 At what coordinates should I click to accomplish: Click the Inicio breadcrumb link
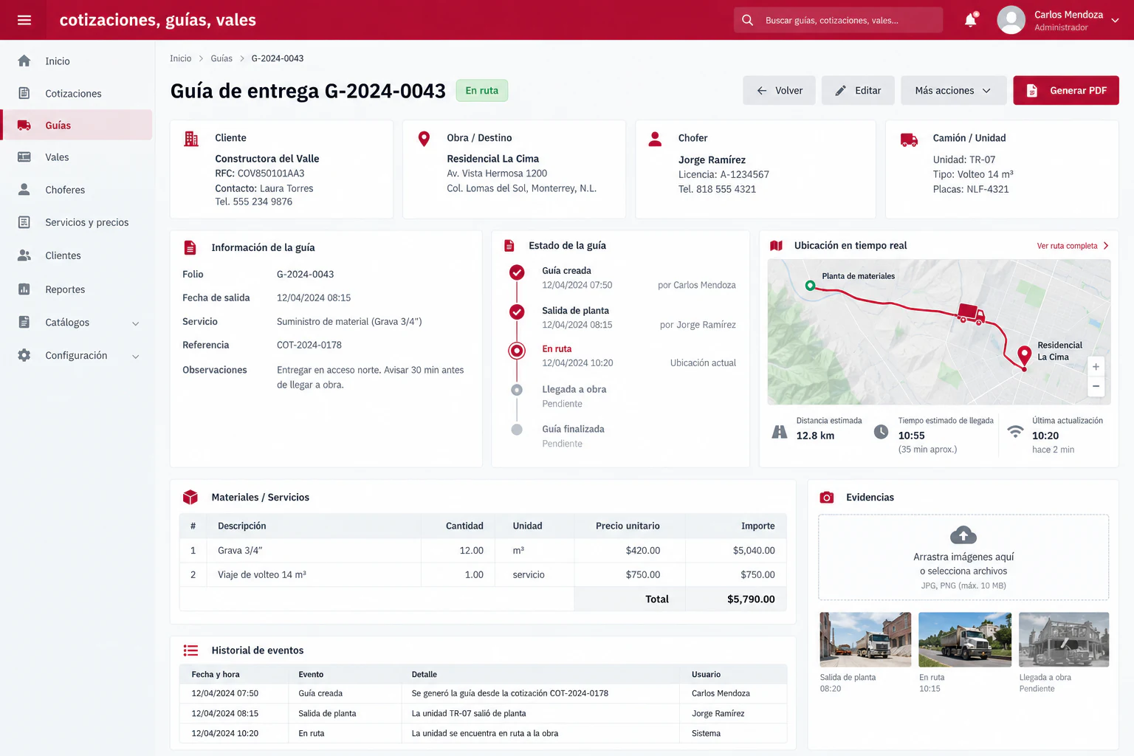click(180, 58)
